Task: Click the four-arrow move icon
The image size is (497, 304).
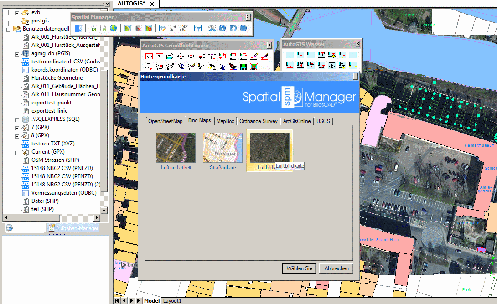Action: click(x=181, y=57)
